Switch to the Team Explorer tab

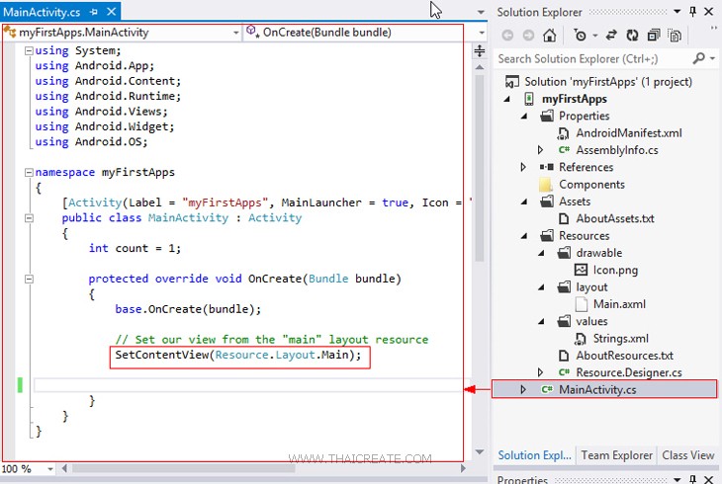(x=616, y=455)
